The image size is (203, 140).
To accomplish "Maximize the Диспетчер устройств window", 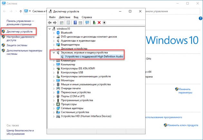I will pos(130,11).
